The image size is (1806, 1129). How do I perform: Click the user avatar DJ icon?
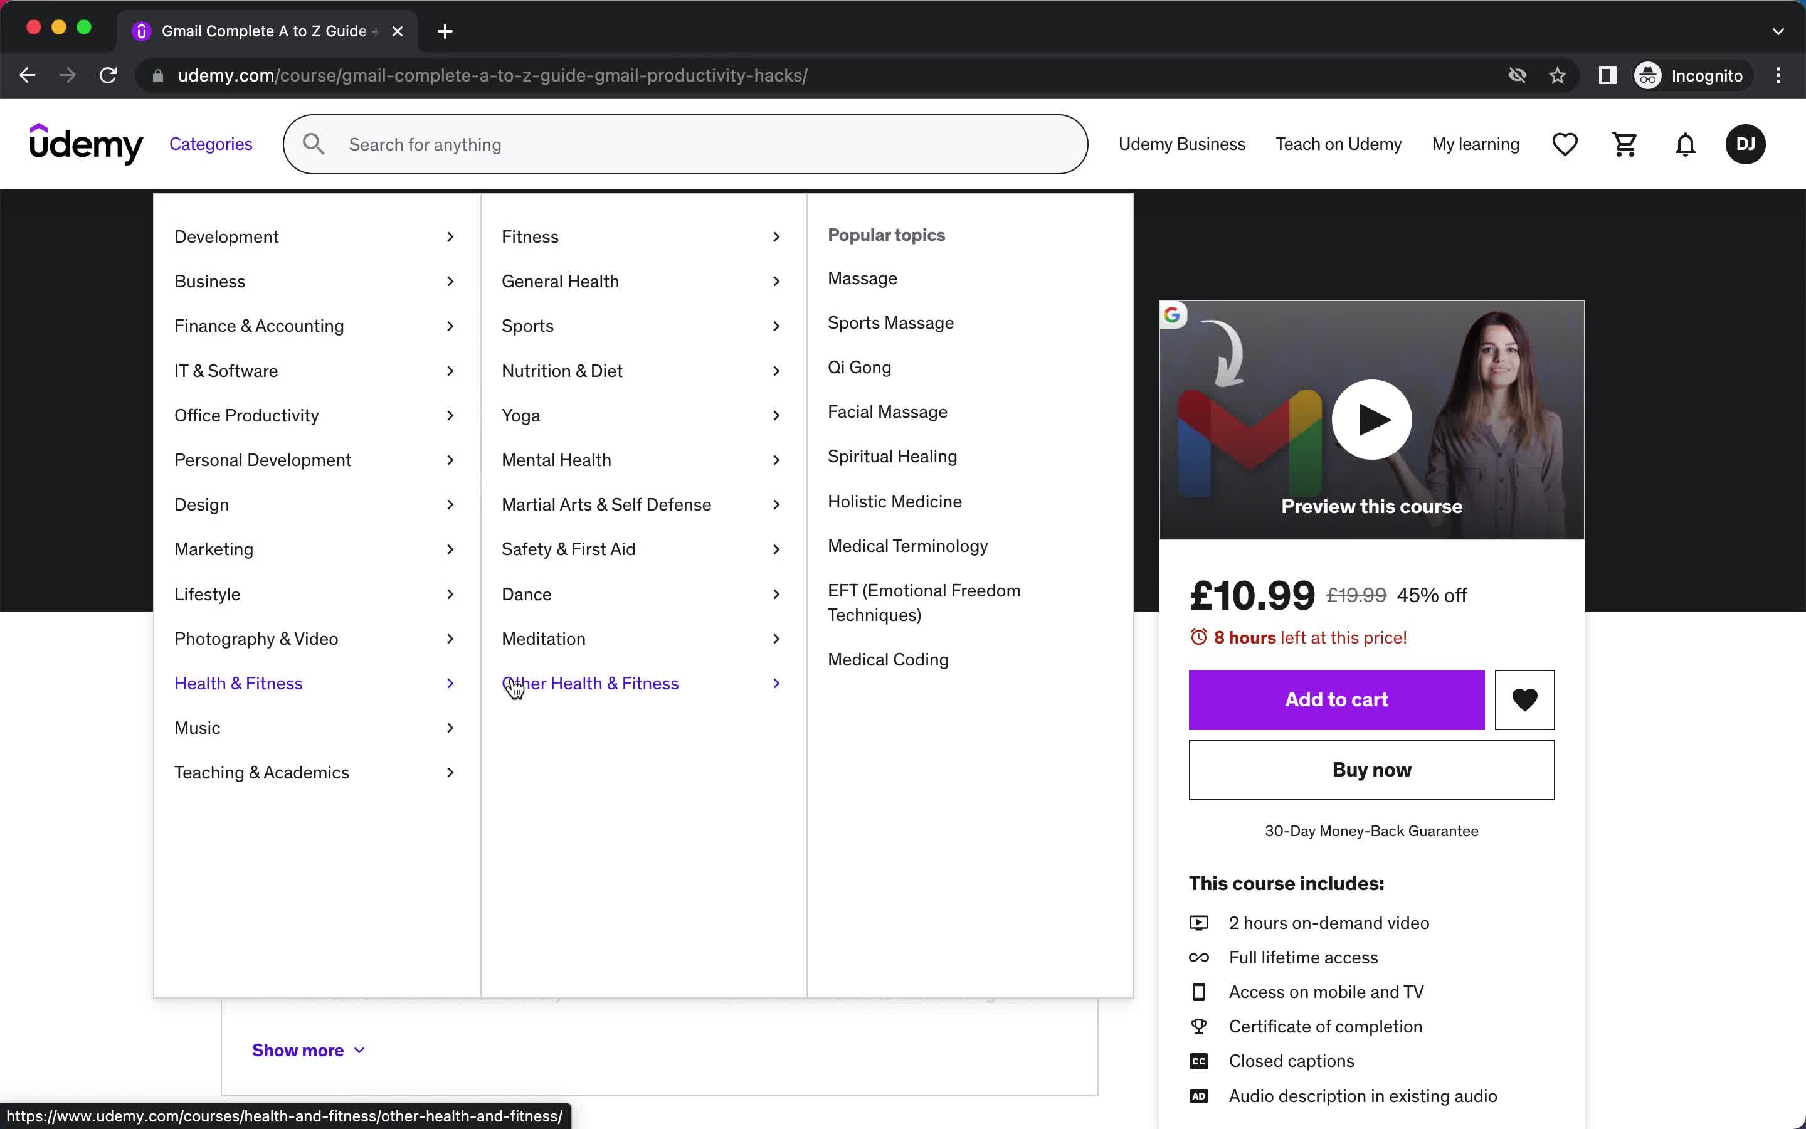[x=1746, y=144]
